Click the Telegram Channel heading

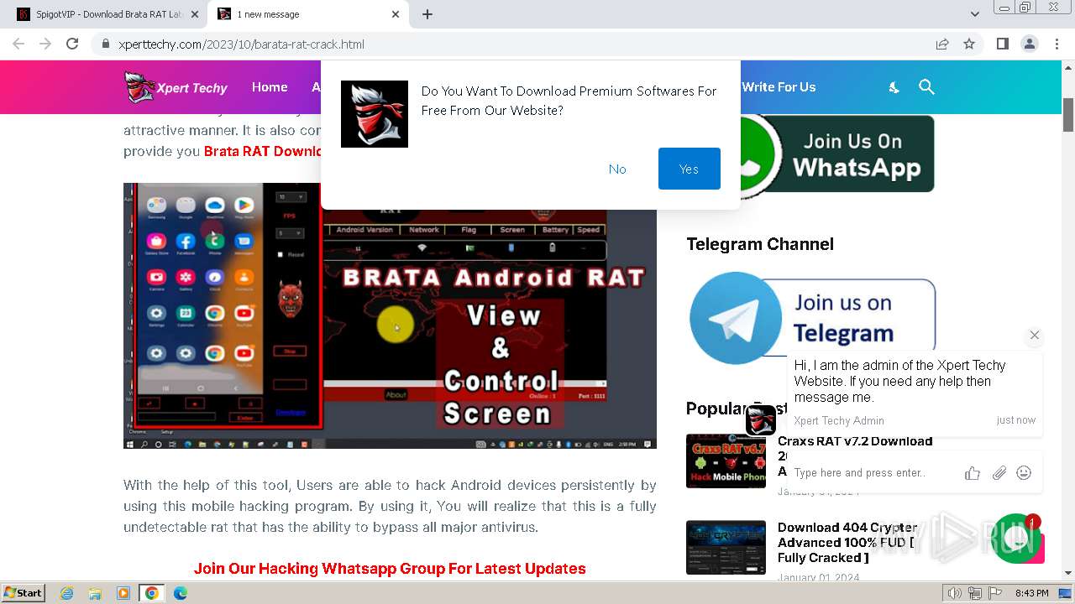[760, 244]
